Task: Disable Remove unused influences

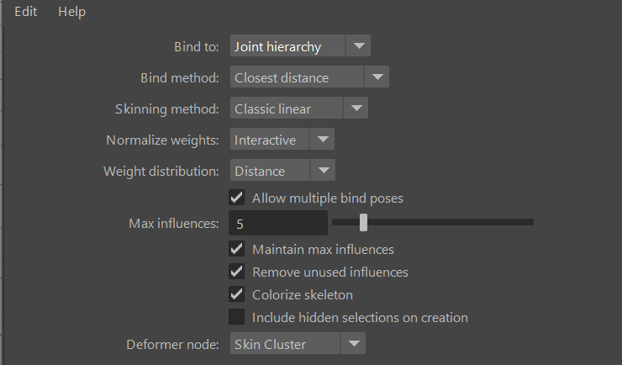Action: [237, 272]
